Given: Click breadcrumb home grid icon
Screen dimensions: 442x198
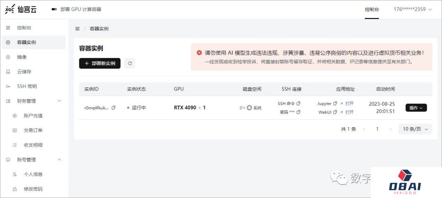Looking at the screenshot, I should (x=77, y=29).
